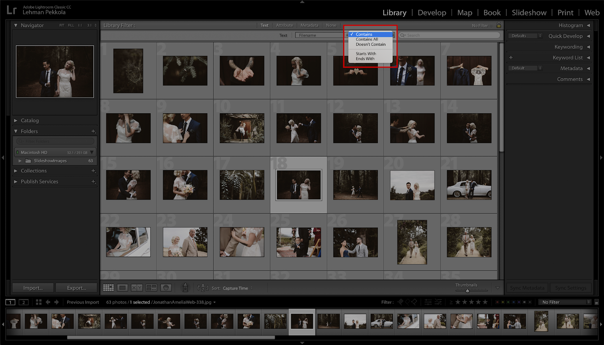The image size is (604, 345).
Task: Expand the Collections panel
Action: pos(15,171)
